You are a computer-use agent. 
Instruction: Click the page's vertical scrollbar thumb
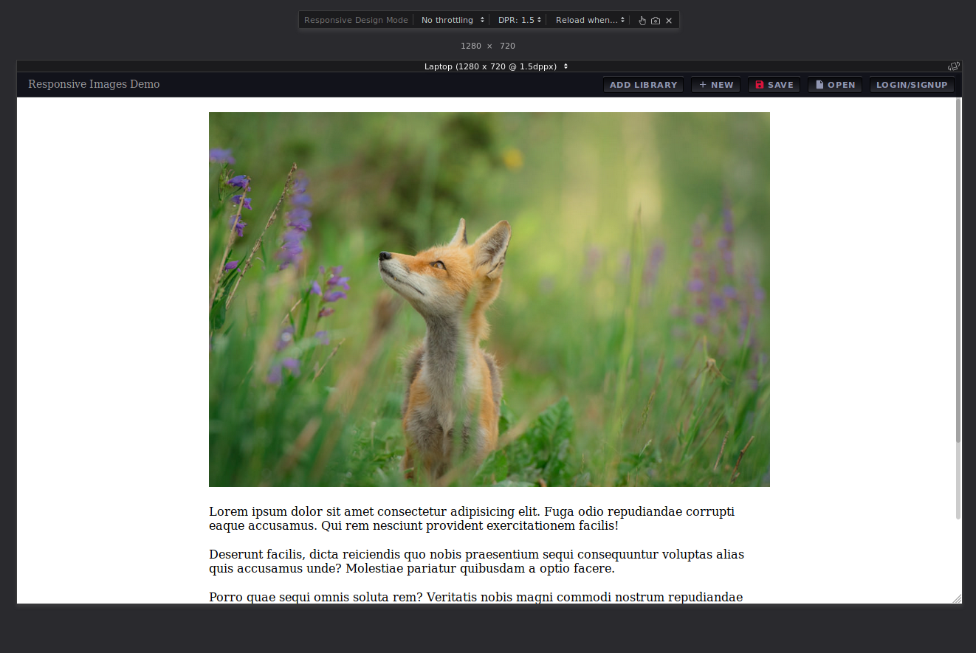[958, 269]
